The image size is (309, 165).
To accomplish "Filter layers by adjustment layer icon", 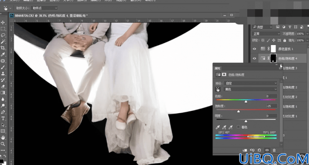I will coord(284,27).
